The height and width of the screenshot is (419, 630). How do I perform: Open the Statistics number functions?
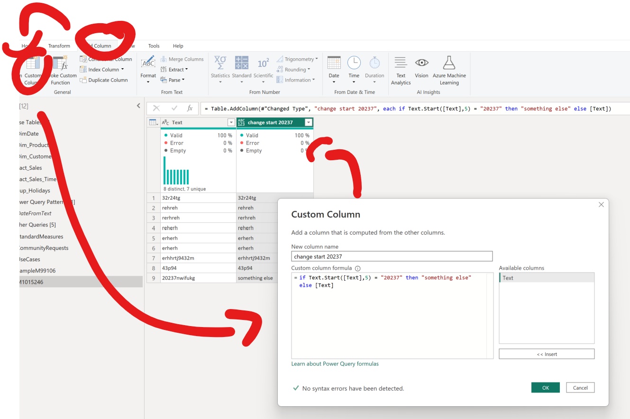tap(220, 69)
